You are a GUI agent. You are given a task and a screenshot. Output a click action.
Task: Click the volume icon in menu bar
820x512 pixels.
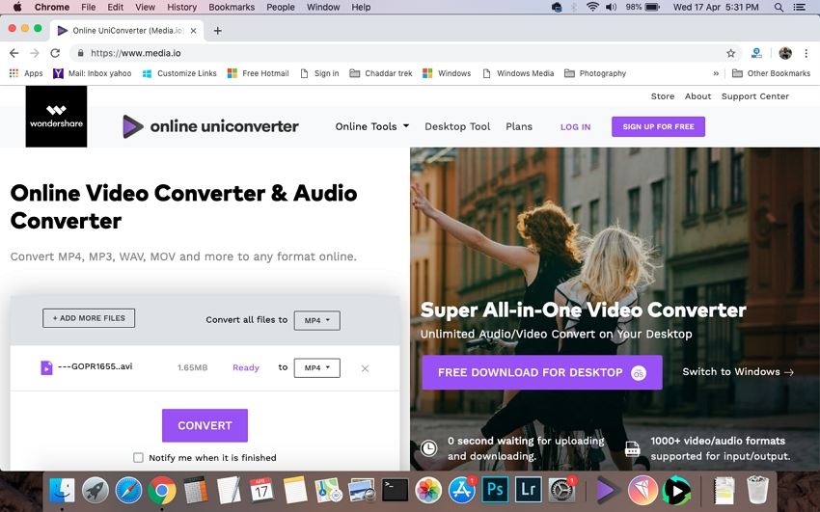[611, 8]
